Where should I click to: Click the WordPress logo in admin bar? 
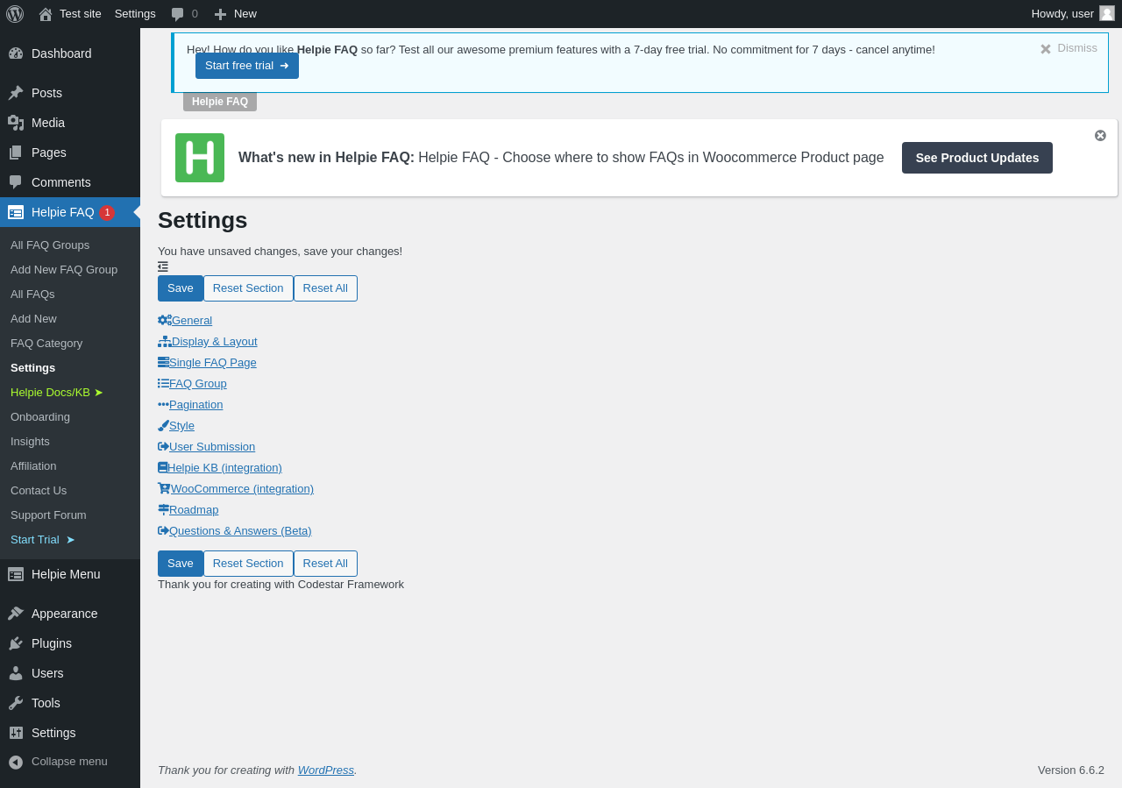click(x=15, y=14)
